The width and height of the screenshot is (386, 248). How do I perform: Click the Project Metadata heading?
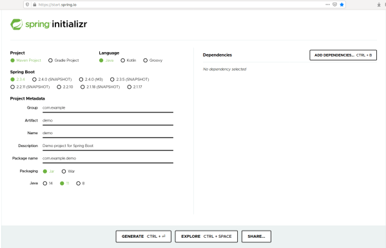(27, 99)
